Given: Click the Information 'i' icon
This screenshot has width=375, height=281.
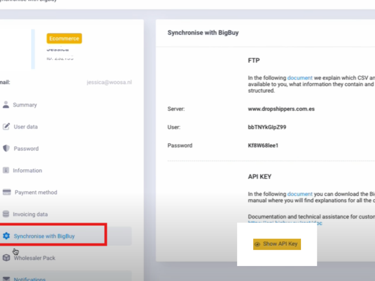Looking at the screenshot, I should coord(6,170).
